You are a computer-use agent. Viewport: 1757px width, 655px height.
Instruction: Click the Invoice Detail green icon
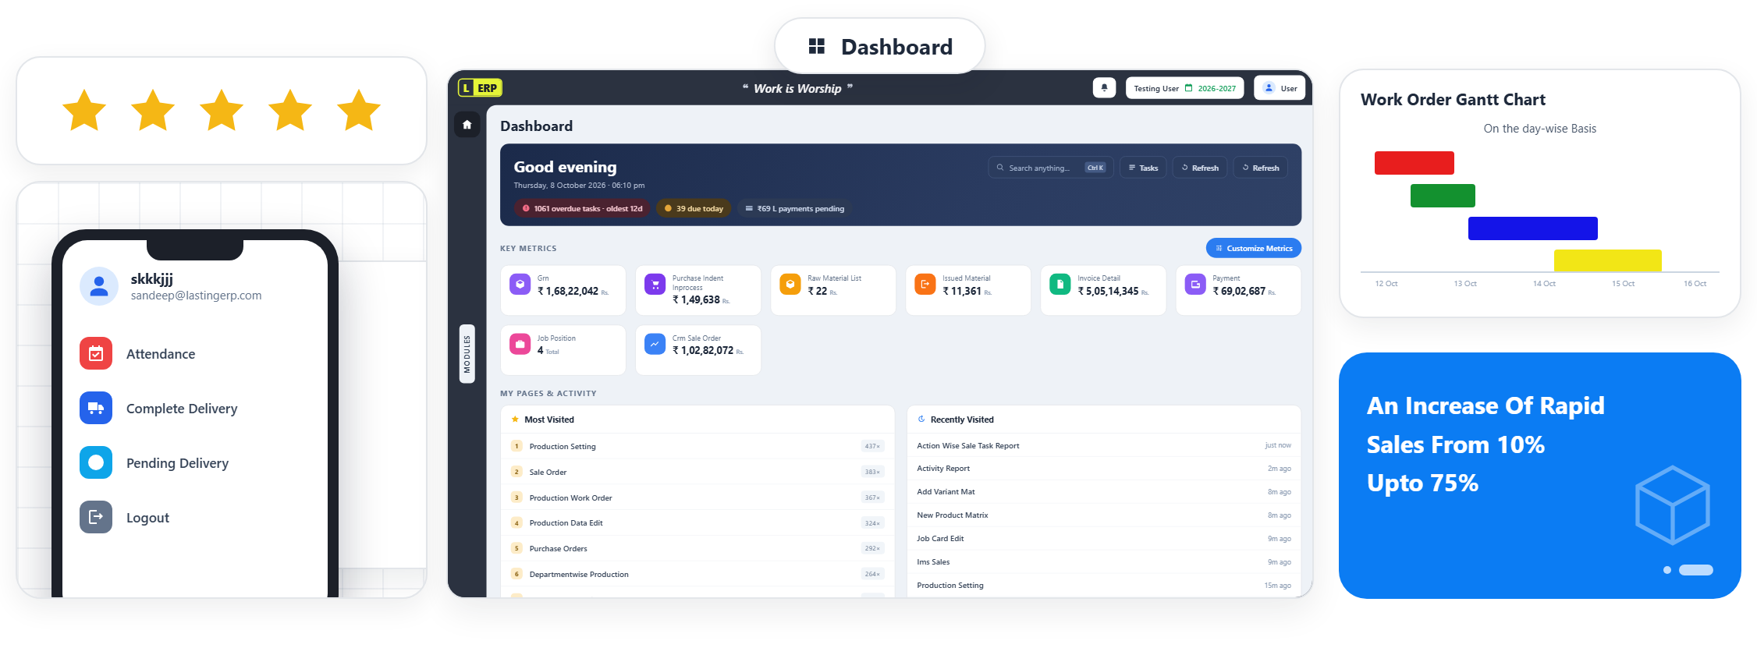tap(1060, 285)
